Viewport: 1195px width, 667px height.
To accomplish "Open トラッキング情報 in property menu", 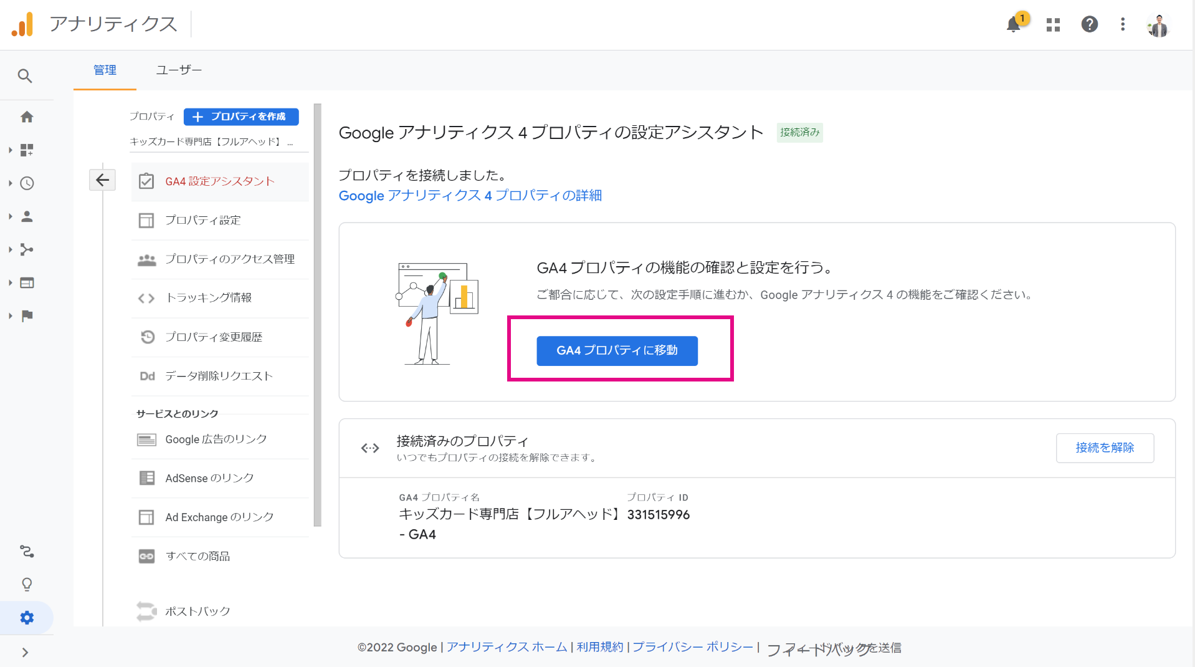I will coord(208,298).
